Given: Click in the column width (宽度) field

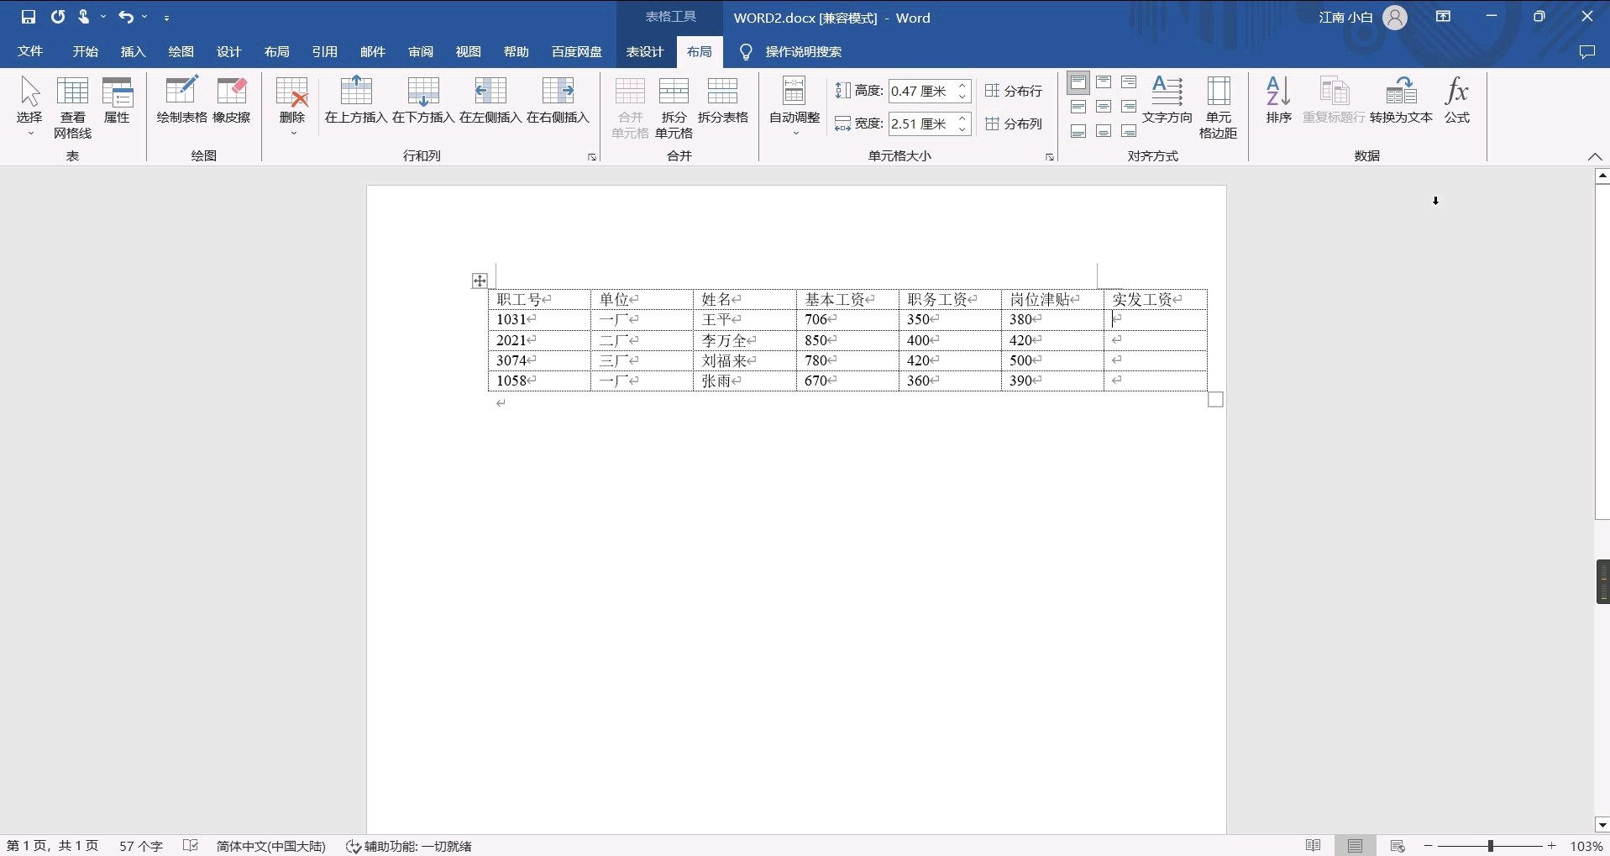Looking at the screenshot, I should pyautogui.click(x=920, y=123).
